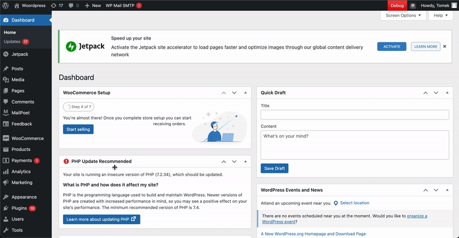Click the Save Draft button
This screenshot has width=459, height=238.
click(275, 169)
